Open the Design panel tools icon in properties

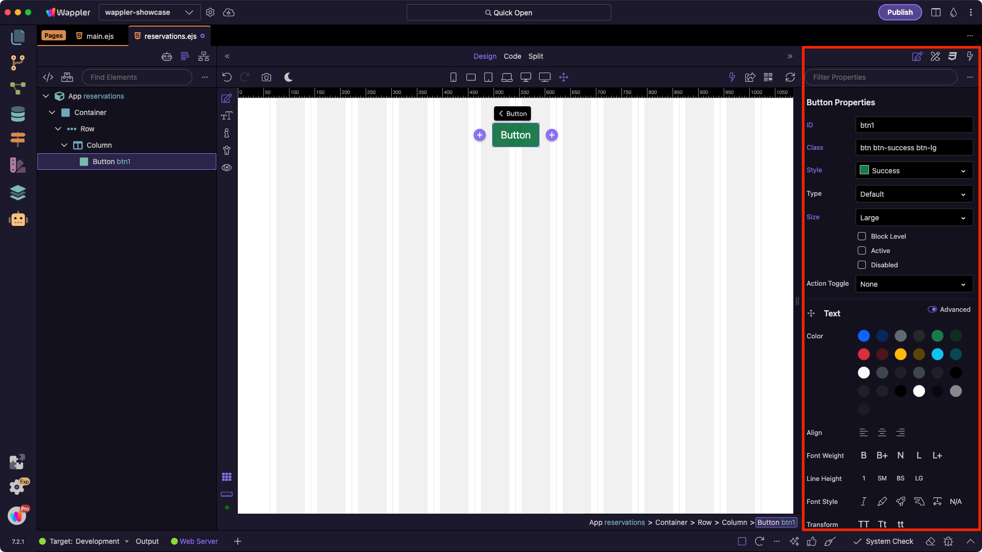point(935,56)
